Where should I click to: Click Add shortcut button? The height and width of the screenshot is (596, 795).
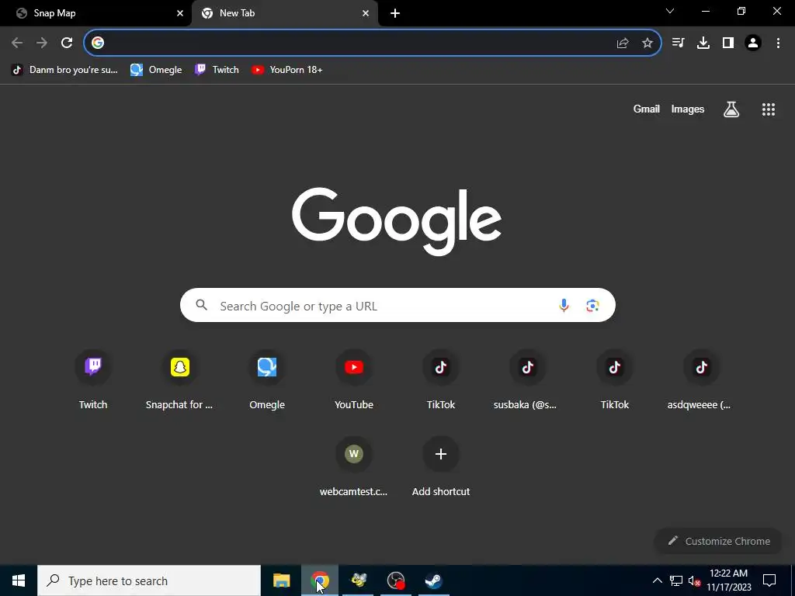tap(441, 467)
